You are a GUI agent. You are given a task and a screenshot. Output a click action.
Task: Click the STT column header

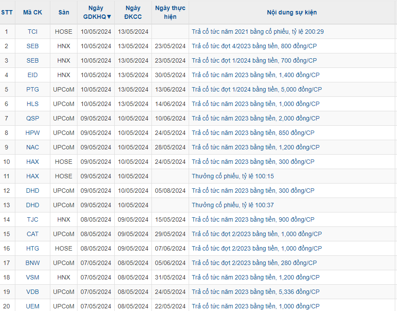click(7, 12)
